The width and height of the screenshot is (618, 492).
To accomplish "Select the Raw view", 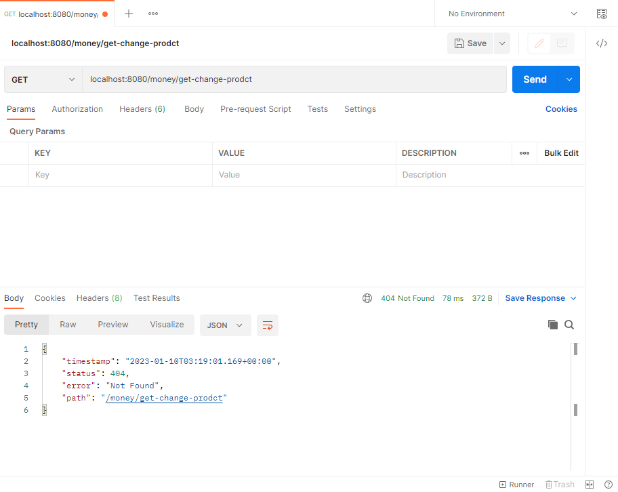I will (68, 325).
